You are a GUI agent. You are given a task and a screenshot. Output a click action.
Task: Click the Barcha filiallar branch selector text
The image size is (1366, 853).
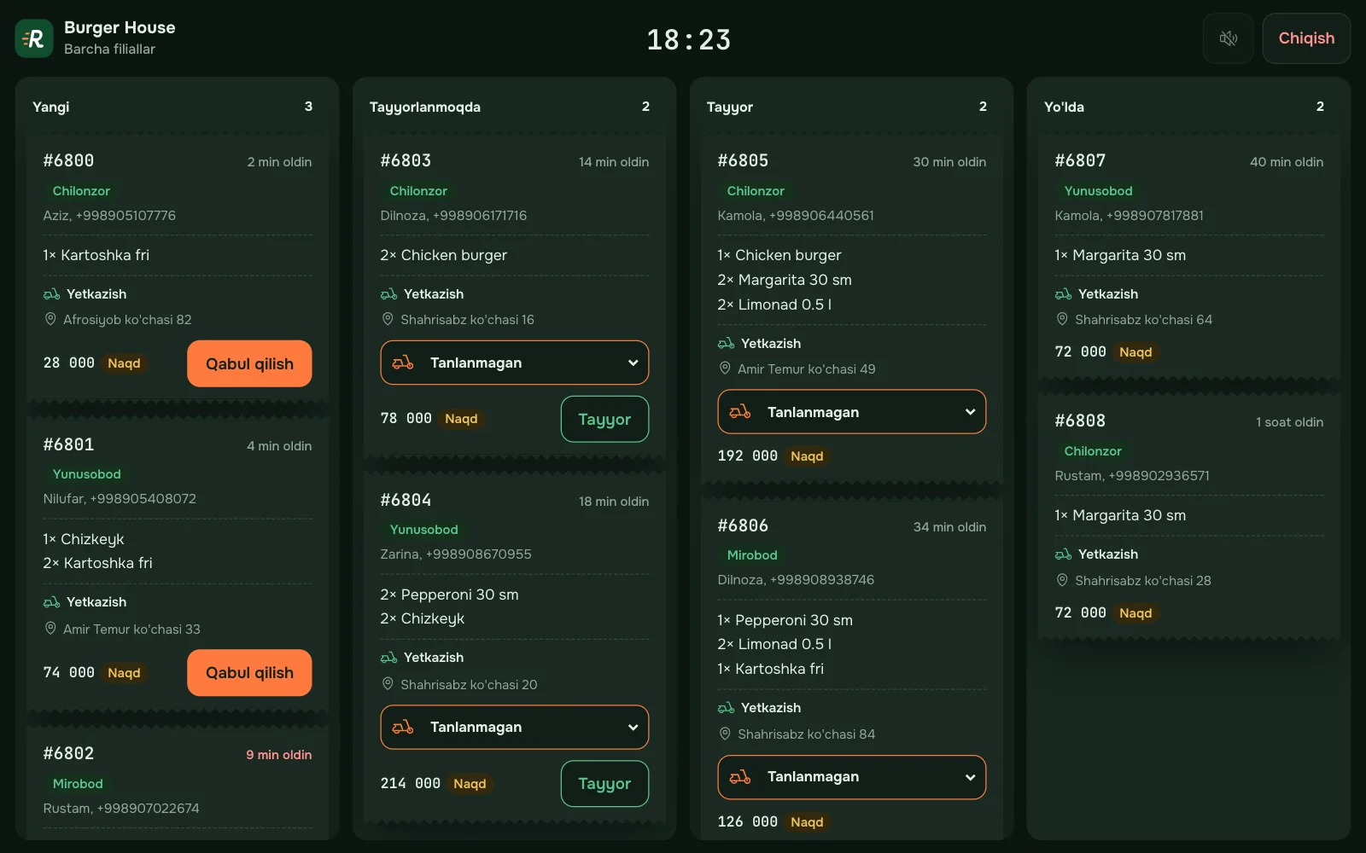point(109,49)
